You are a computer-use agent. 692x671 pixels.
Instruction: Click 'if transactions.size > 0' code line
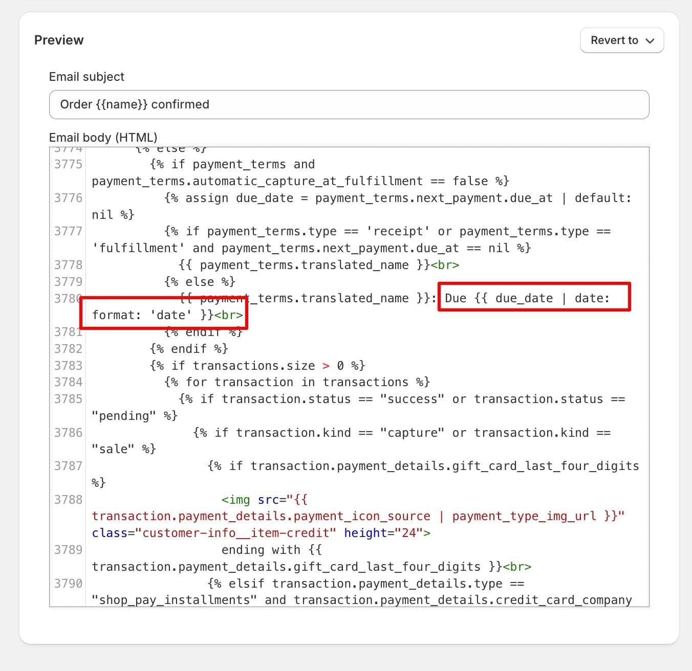tap(257, 366)
